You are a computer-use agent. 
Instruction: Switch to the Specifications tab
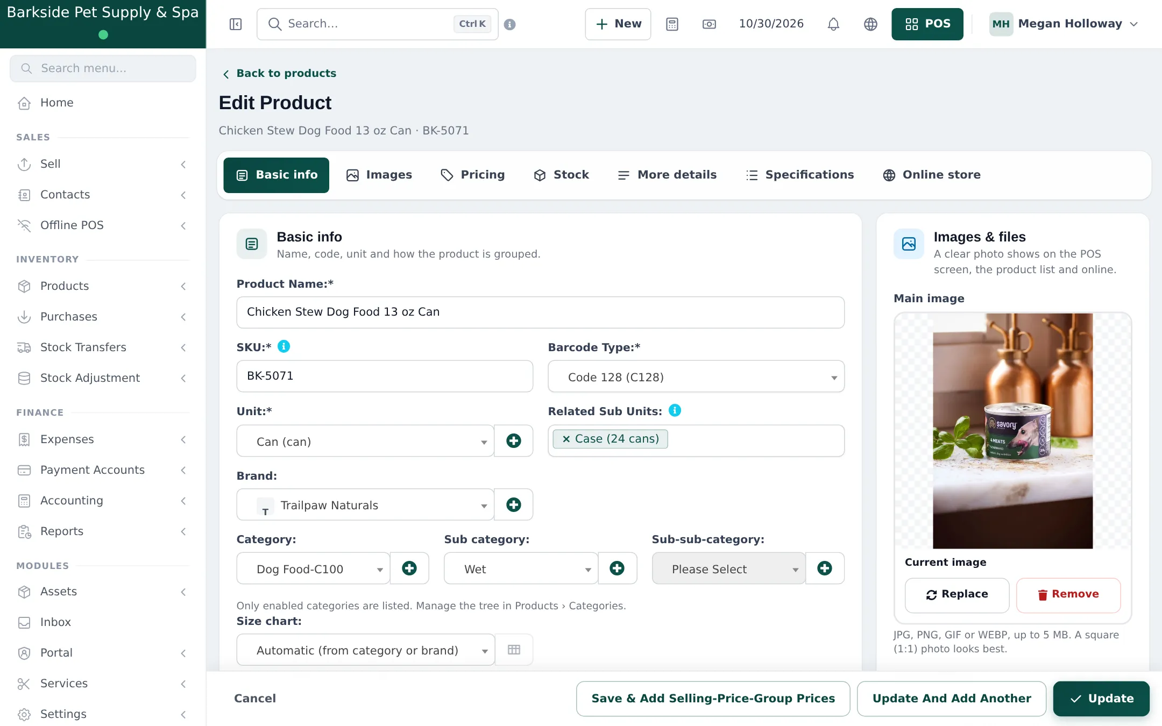pyautogui.click(x=799, y=175)
